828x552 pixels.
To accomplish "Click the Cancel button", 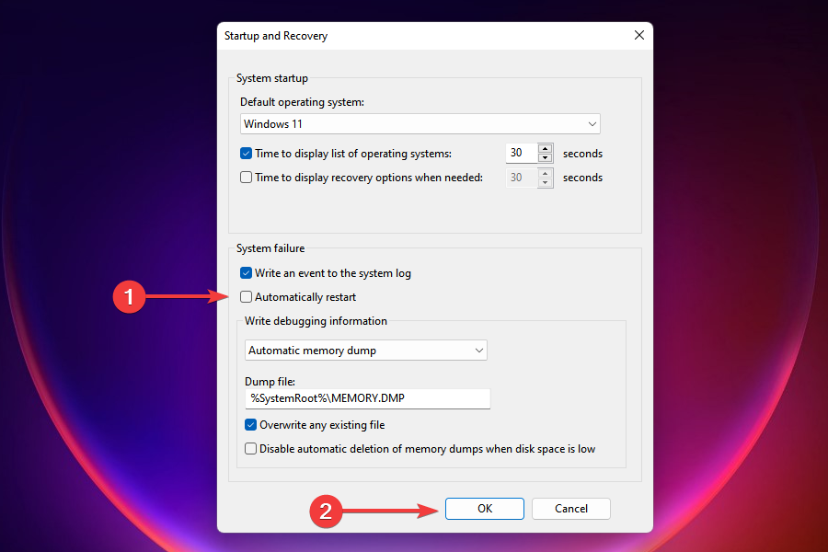I will [570, 508].
